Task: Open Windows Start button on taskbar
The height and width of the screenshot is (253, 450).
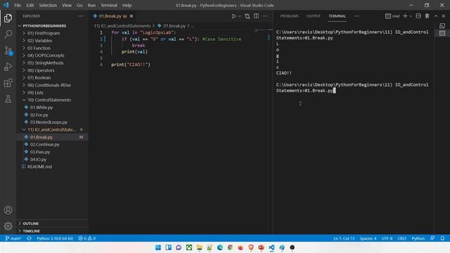Action: coord(157,247)
